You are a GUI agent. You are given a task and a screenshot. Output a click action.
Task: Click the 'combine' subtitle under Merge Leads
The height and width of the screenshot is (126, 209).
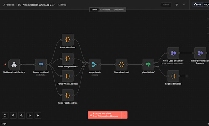click(94, 75)
